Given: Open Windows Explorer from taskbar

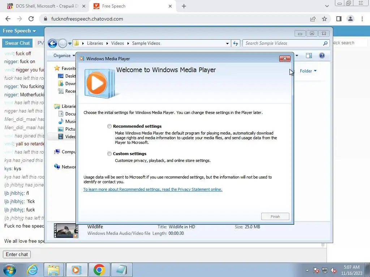Looking at the screenshot, I should (x=54, y=270).
